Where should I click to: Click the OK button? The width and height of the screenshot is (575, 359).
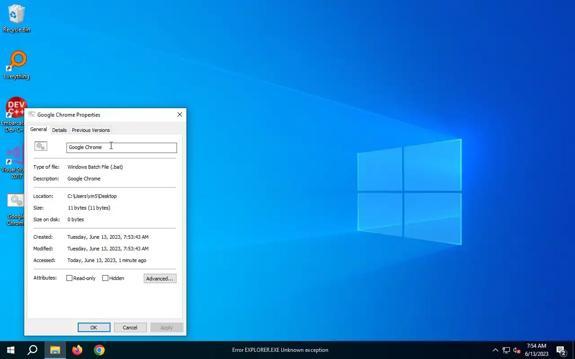[x=94, y=328]
